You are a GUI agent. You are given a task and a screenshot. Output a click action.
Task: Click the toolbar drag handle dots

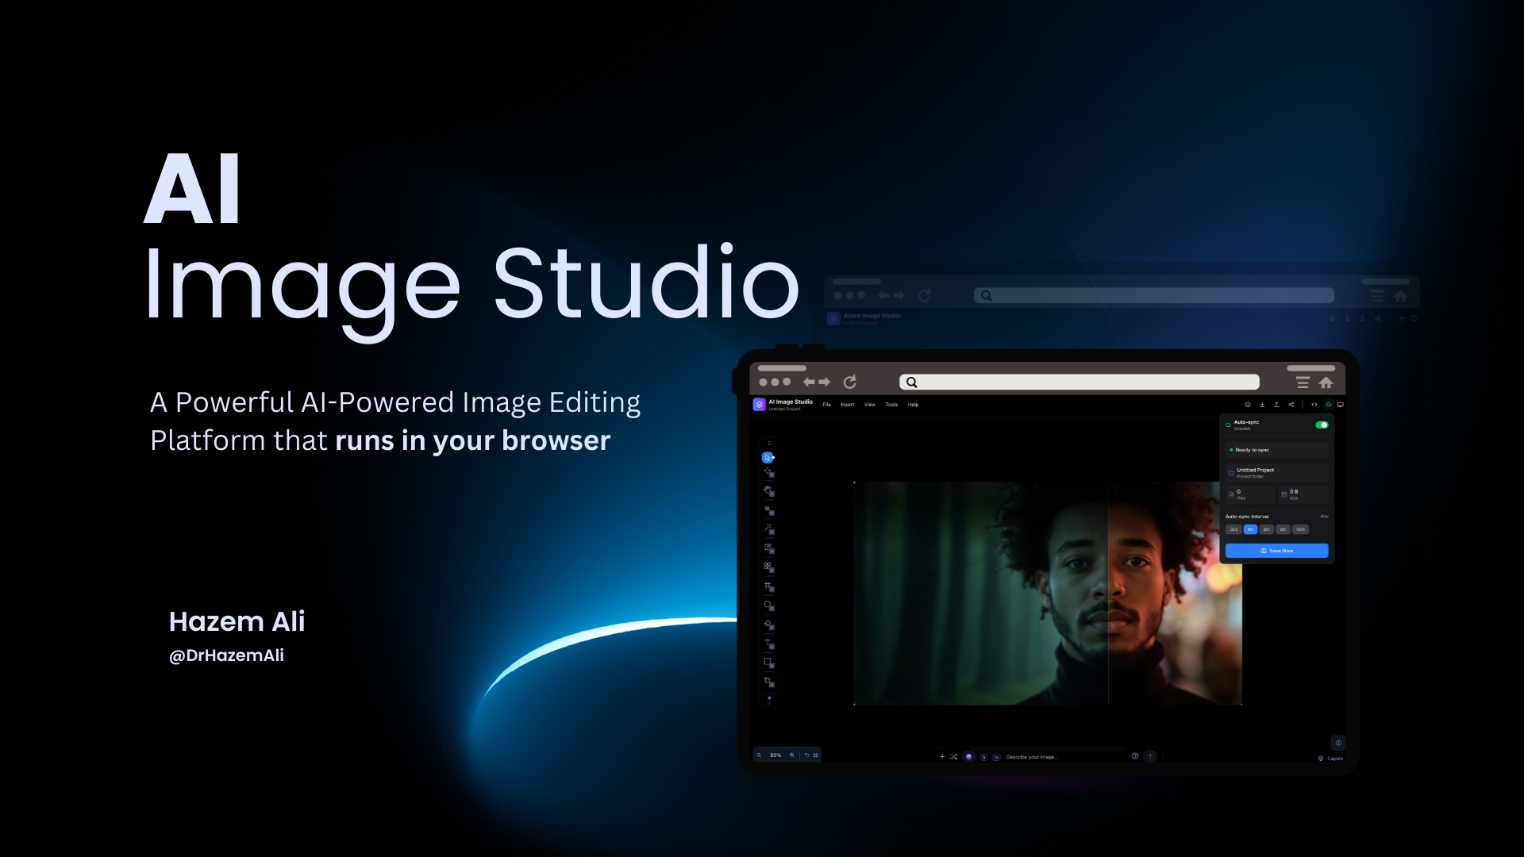pos(769,444)
